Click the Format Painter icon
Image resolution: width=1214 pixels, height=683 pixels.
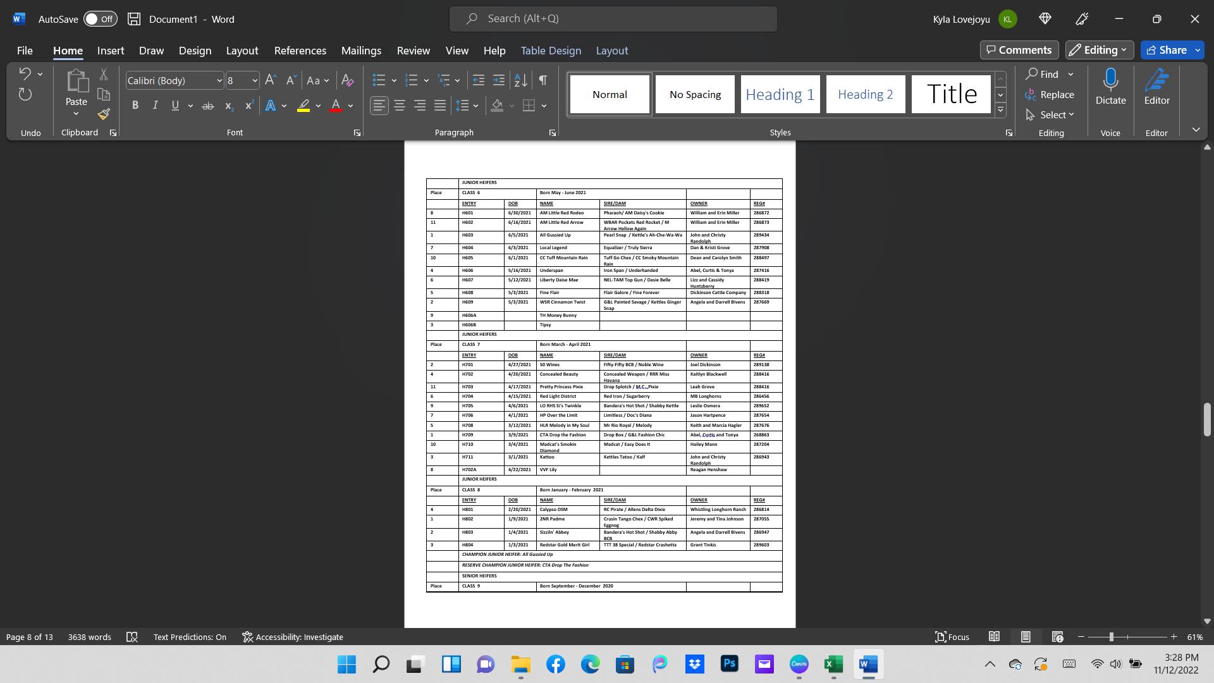click(104, 114)
